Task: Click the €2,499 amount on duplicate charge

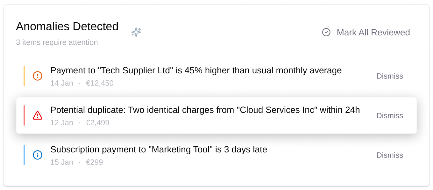Action: pos(97,123)
